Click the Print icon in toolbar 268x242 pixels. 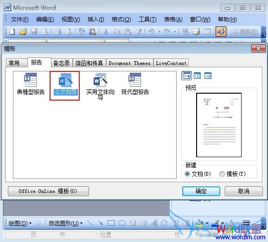point(58,32)
